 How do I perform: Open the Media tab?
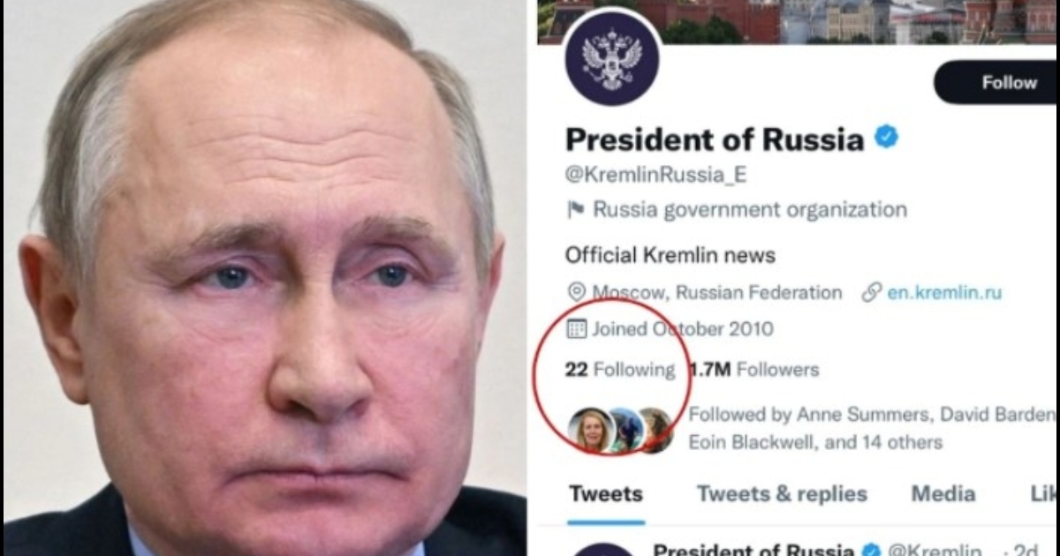(x=943, y=494)
